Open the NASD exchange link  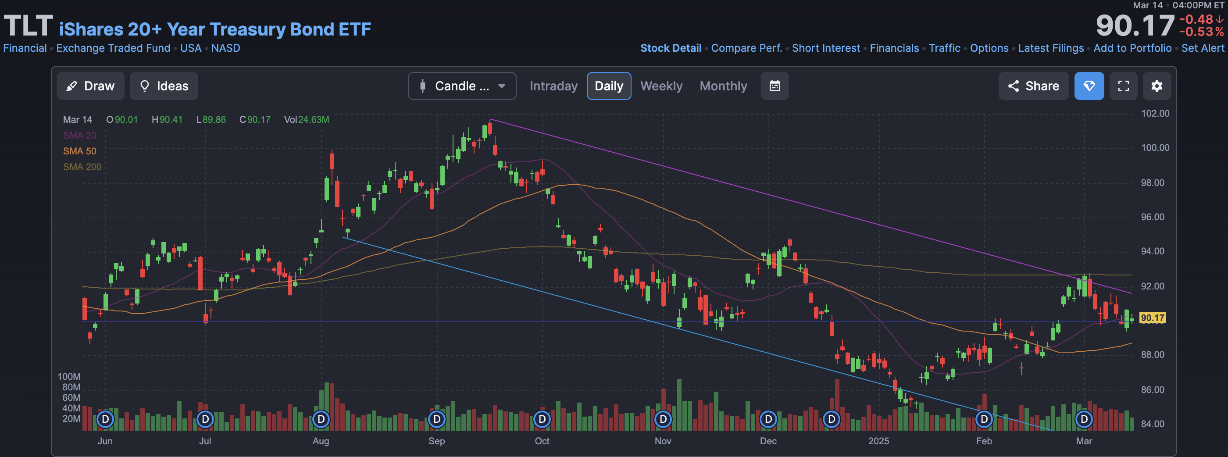[225, 48]
